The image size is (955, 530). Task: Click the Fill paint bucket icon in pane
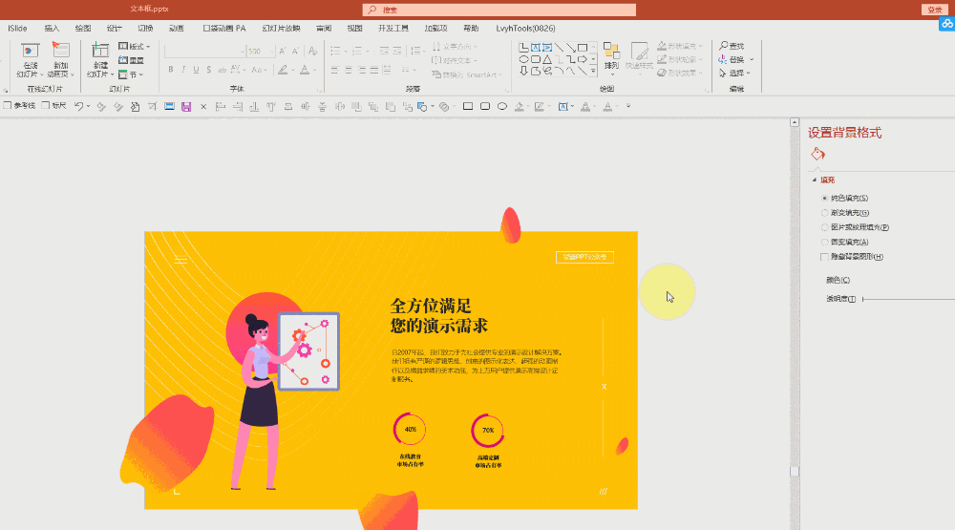(818, 154)
